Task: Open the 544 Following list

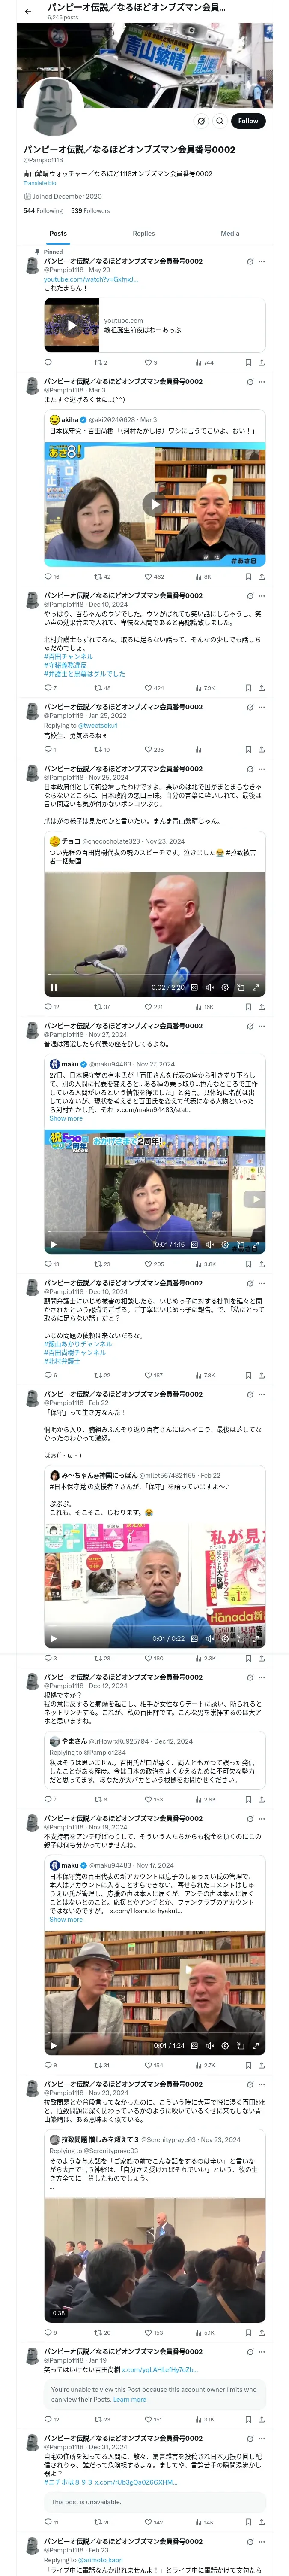Action: [43, 211]
